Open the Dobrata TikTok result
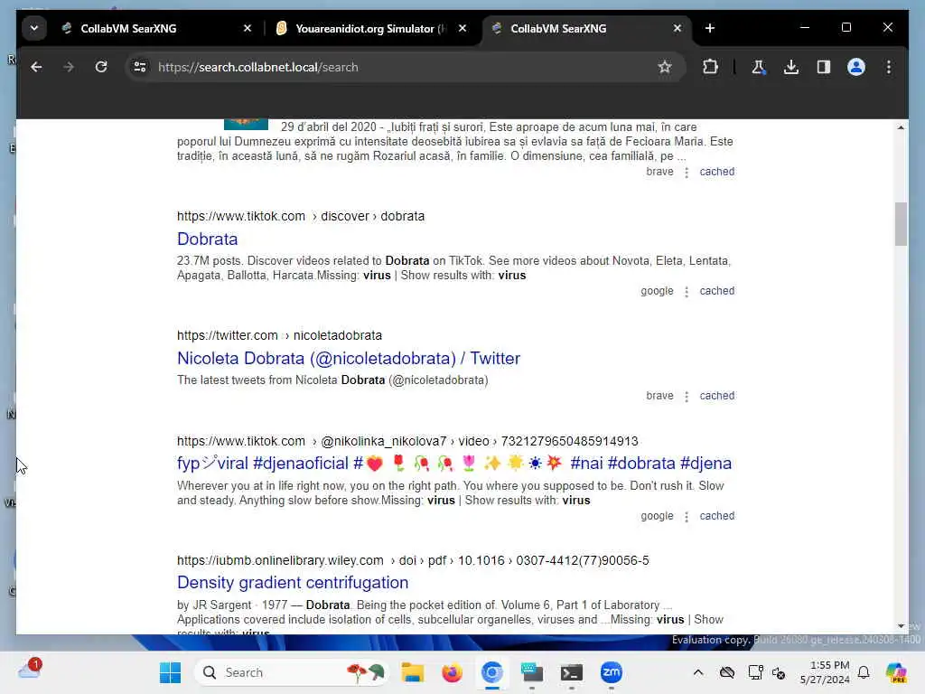This screenshot has width=925, height=694. 207,239
